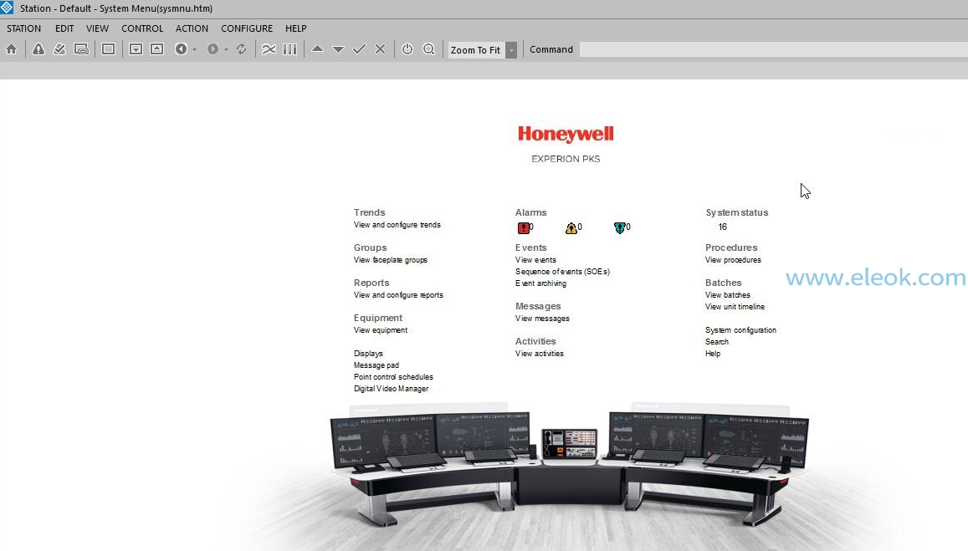Click the magnifier point detail icon

[429, 49]
